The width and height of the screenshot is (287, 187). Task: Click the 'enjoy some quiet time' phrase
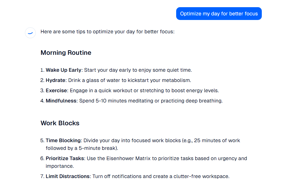tap(165, 70)
